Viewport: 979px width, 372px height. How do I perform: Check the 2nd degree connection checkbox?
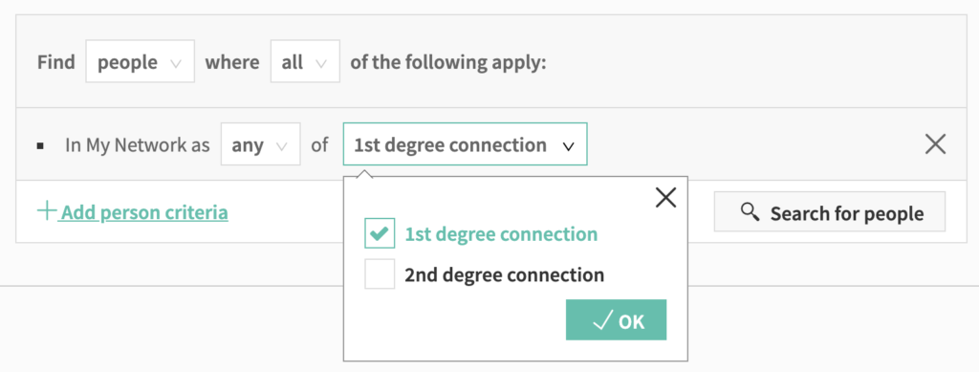click(x=380, y=274)
